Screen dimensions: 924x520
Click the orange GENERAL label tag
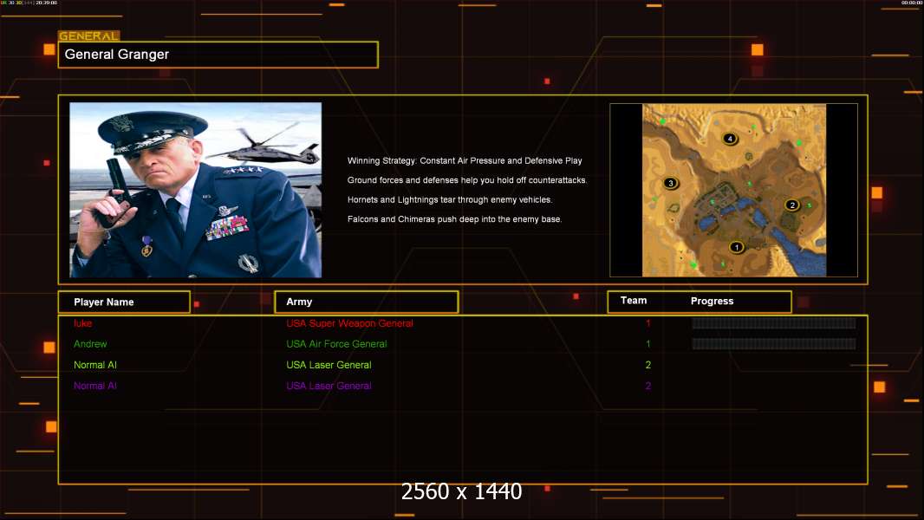click(x=88, y=36)
